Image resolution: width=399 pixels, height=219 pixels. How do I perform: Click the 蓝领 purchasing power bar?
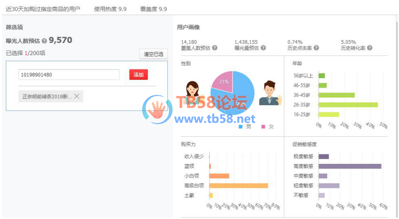(210, 166)
